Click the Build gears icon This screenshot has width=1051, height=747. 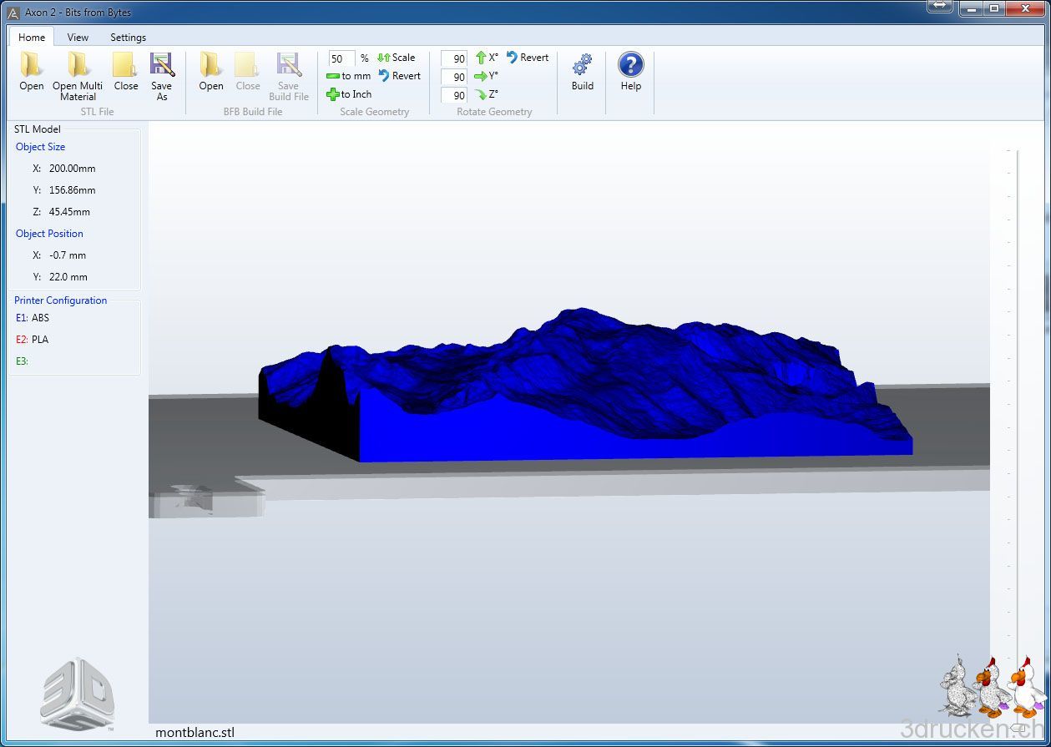pyautogui.click(x=582, y=66)
